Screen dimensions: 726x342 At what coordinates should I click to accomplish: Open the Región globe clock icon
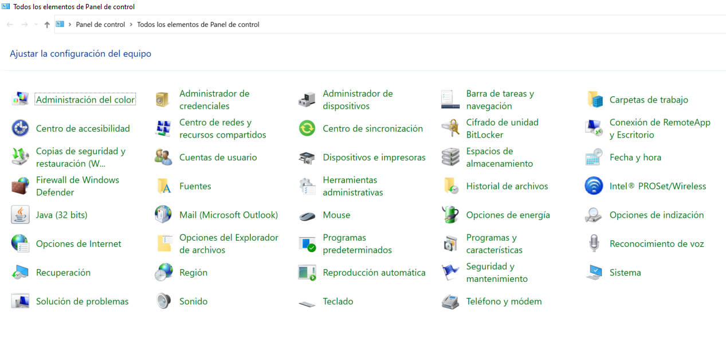(163, 273)
